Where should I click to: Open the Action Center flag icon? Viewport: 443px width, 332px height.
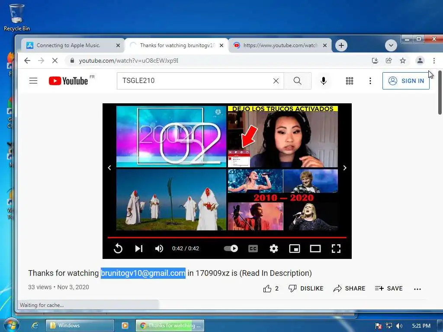pos(379,326)
